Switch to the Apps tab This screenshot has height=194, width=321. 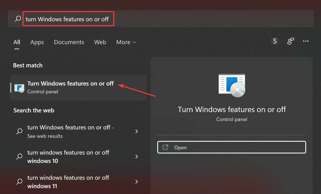[x=37, y=42]
